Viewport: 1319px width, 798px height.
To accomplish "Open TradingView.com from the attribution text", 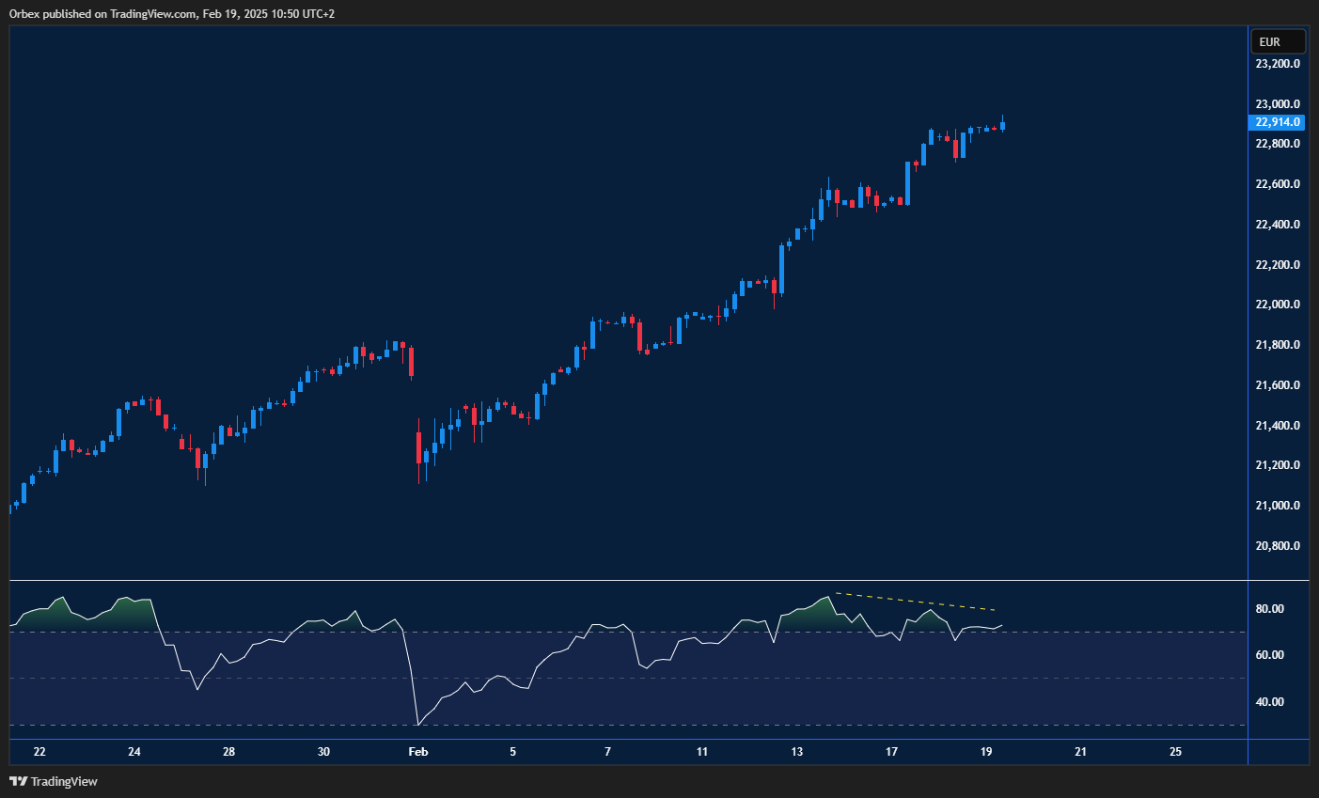I will [150, 13].
